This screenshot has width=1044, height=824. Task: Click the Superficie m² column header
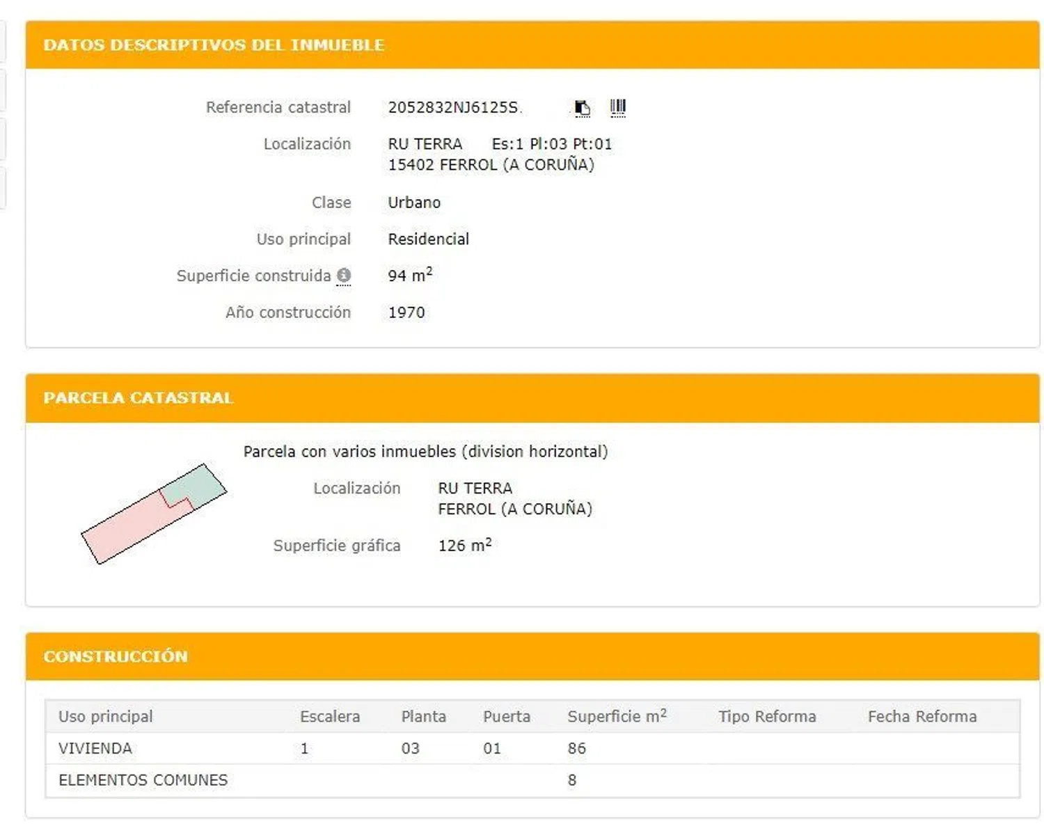pyautogui.click(x=617, y=716)
